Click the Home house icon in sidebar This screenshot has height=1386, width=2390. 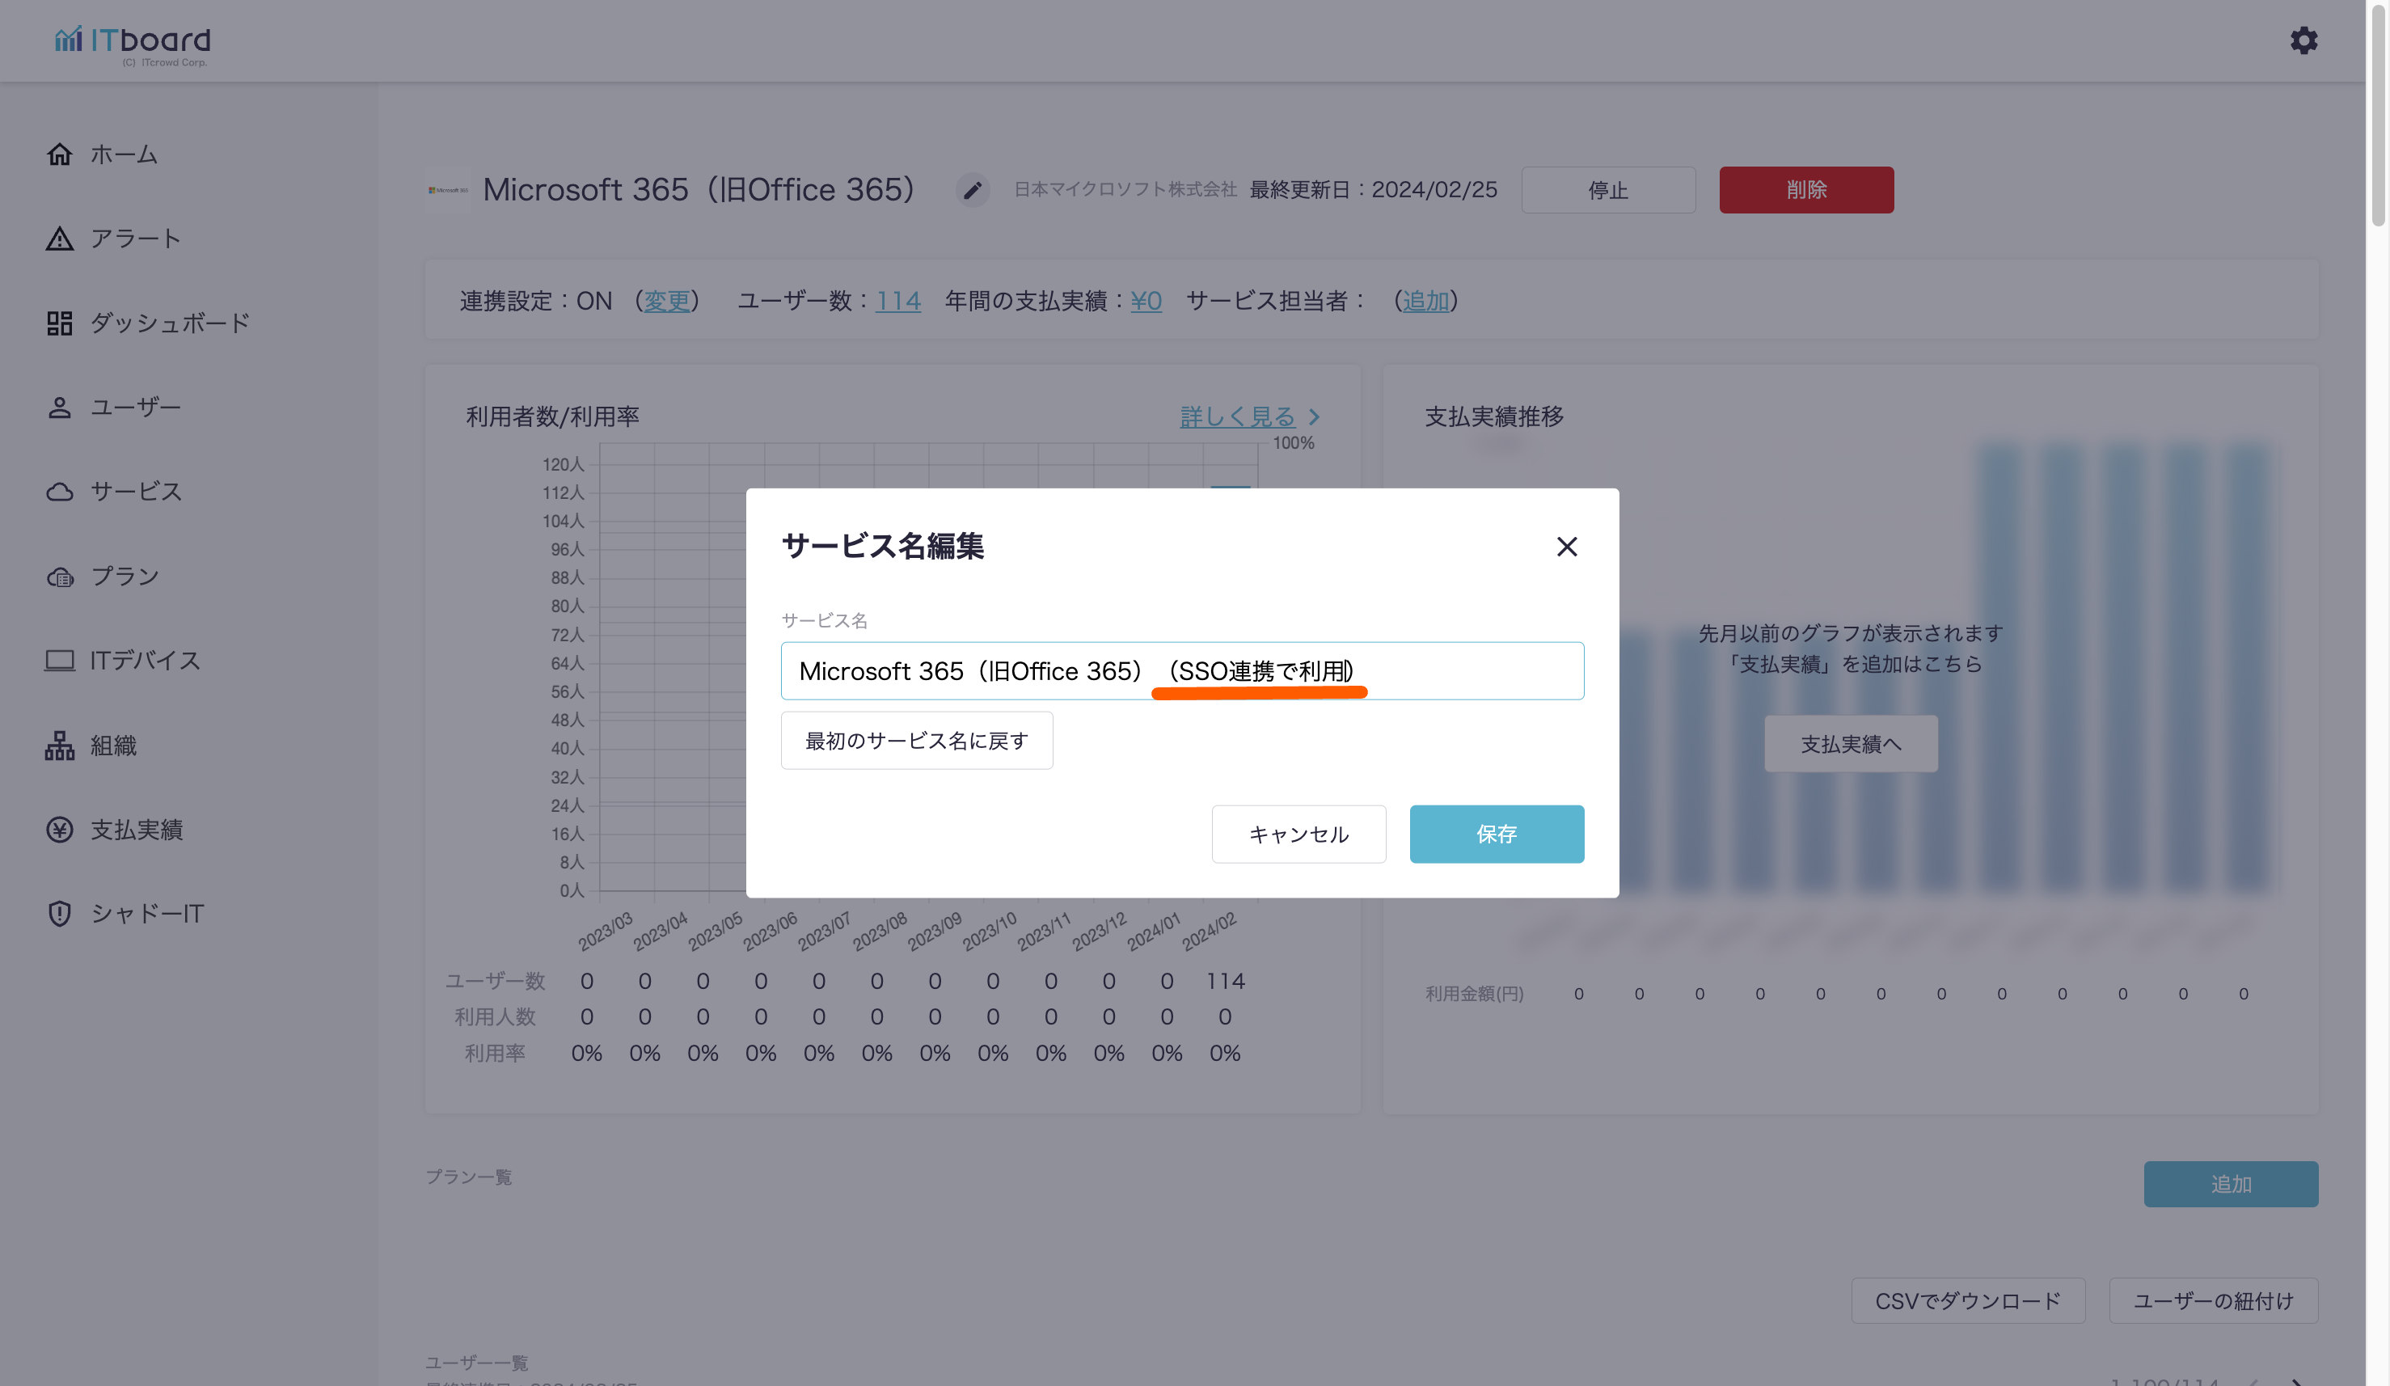pyautogui.click(x=60, y=154)
